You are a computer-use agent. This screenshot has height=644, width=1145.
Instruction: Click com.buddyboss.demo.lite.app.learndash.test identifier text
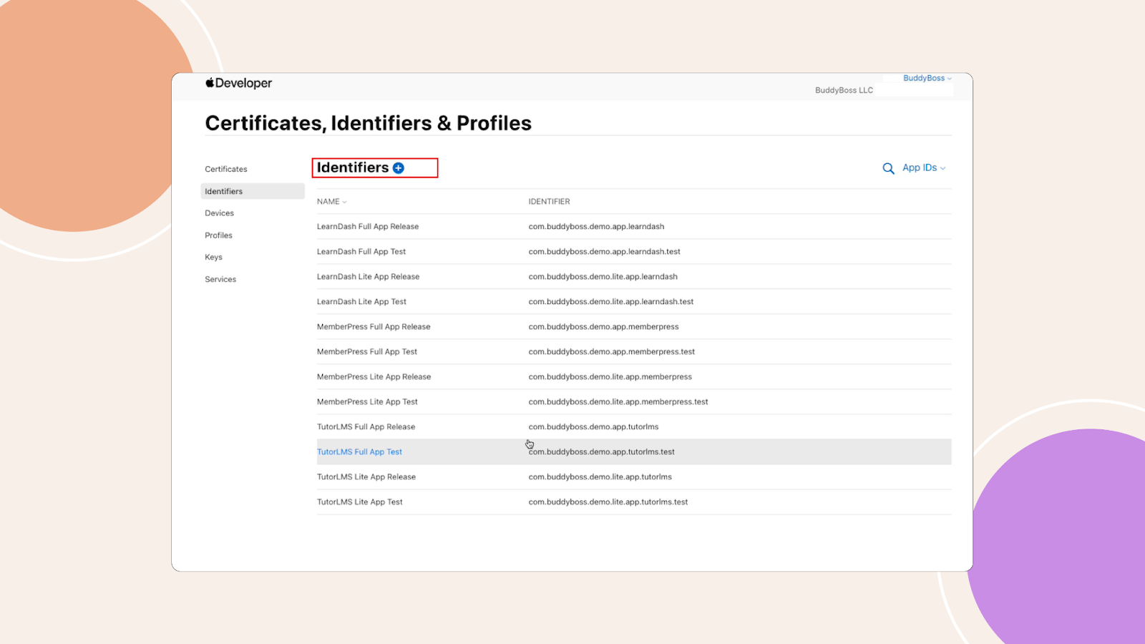611,302
